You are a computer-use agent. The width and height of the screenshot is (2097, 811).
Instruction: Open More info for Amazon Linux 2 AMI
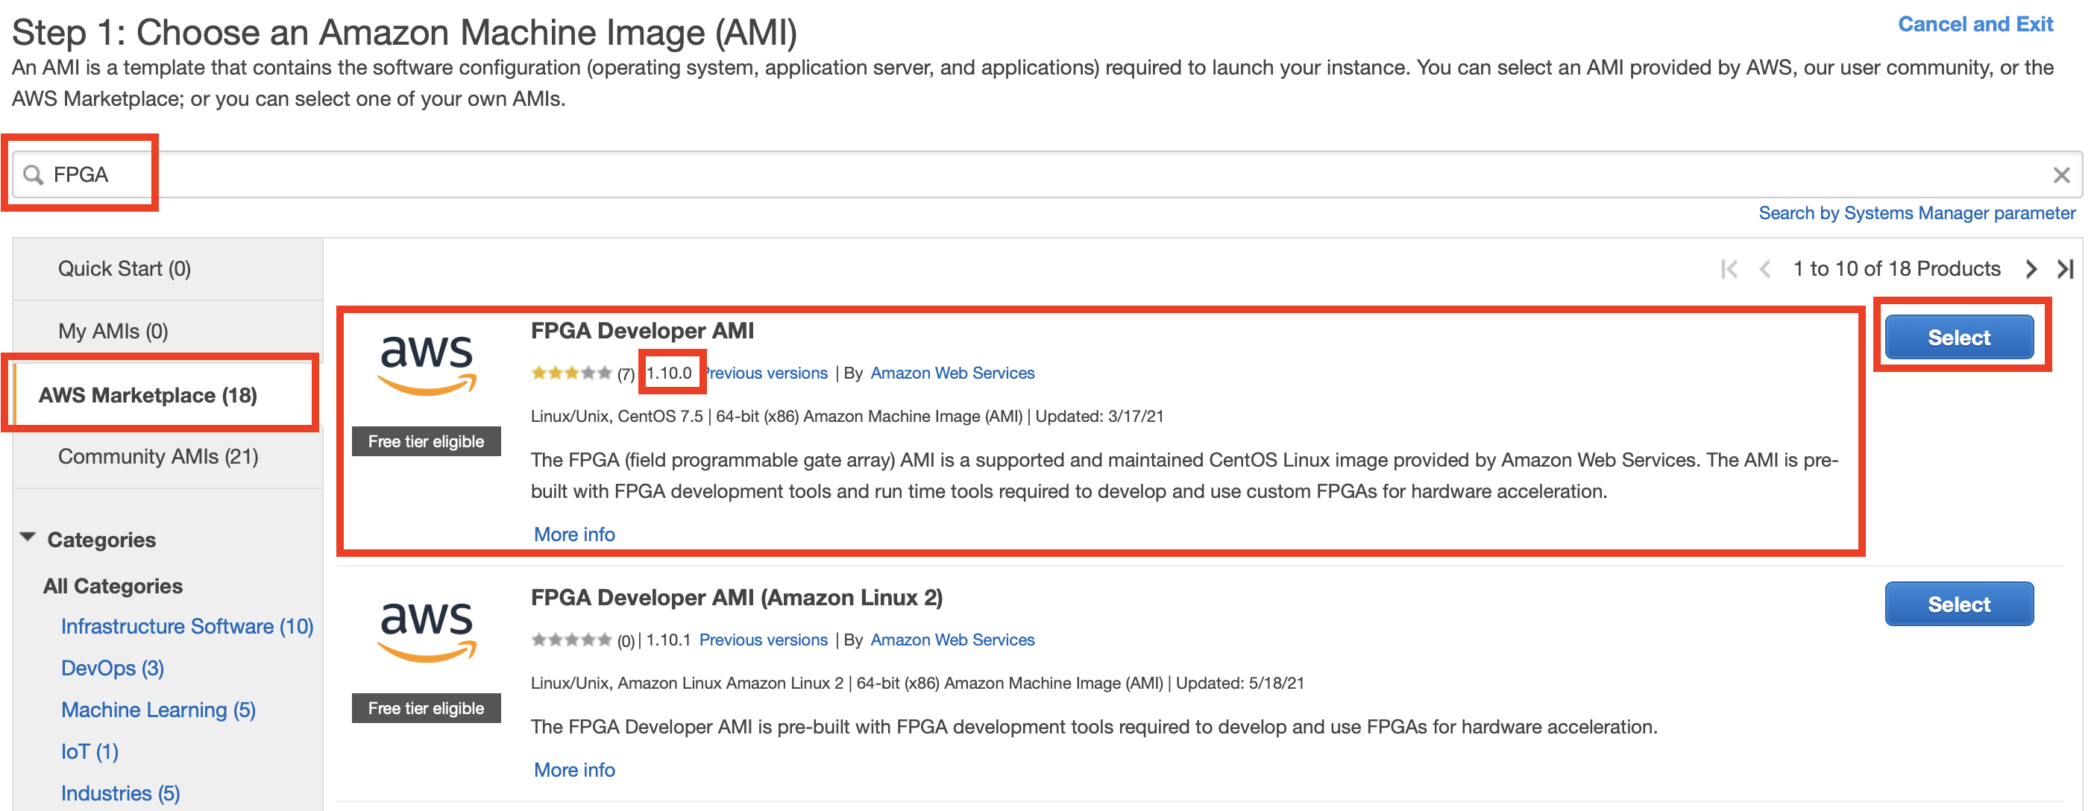(x=574, y=769)
